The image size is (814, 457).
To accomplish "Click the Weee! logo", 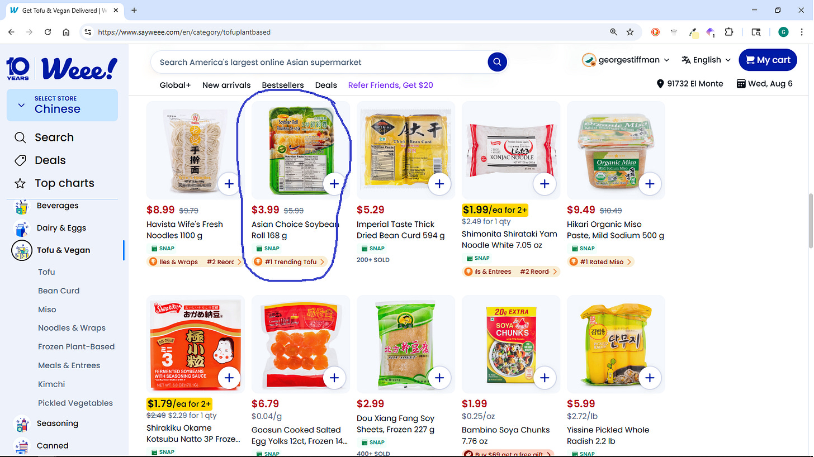I will pos(62,68).
